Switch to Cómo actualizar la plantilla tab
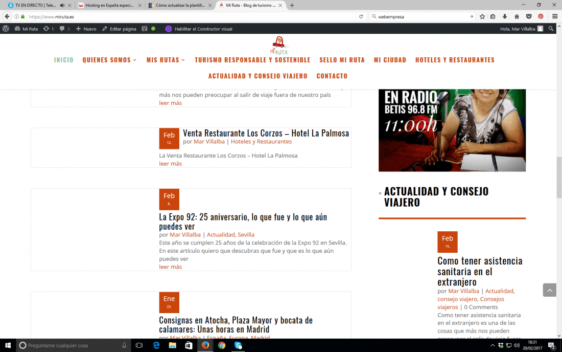Screen dimensions: 562x352 tap(180, 6)
